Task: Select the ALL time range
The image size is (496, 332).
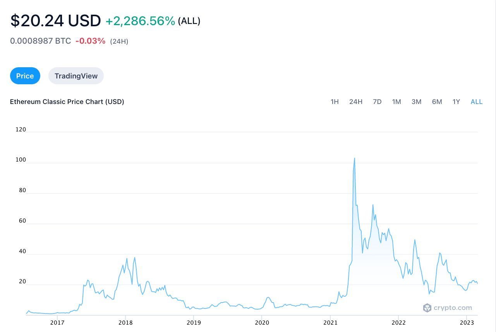Action: tap(477, 102)
